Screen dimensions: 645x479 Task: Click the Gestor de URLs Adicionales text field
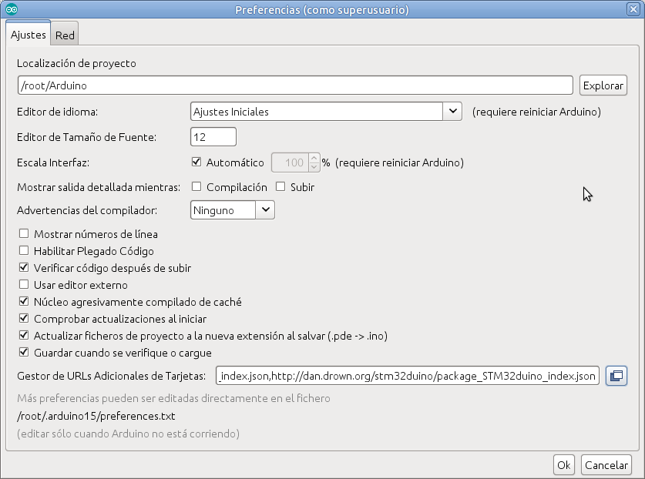407,376
